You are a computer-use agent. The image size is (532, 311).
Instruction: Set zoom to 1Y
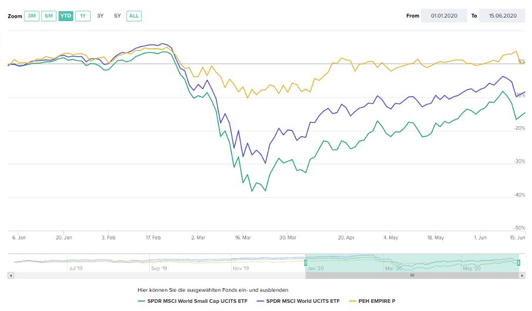(83, 16)
